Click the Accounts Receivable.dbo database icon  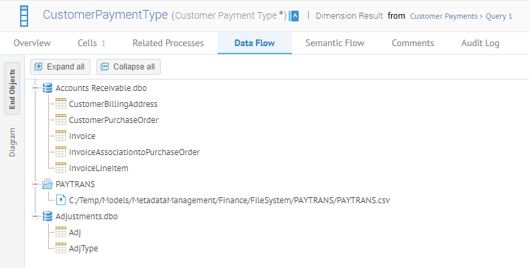click(48, 88)
